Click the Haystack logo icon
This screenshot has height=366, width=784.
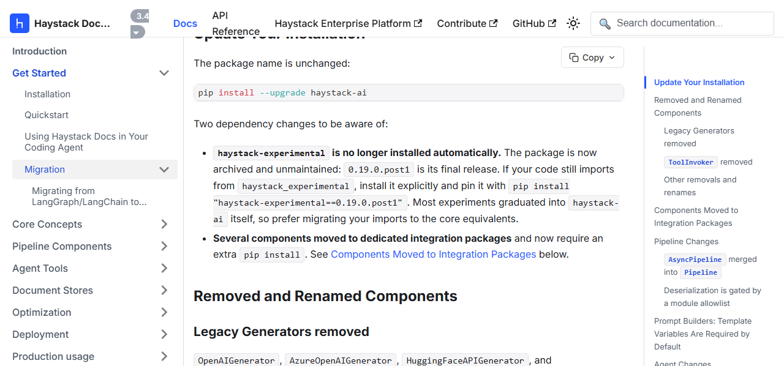(20, 23)
